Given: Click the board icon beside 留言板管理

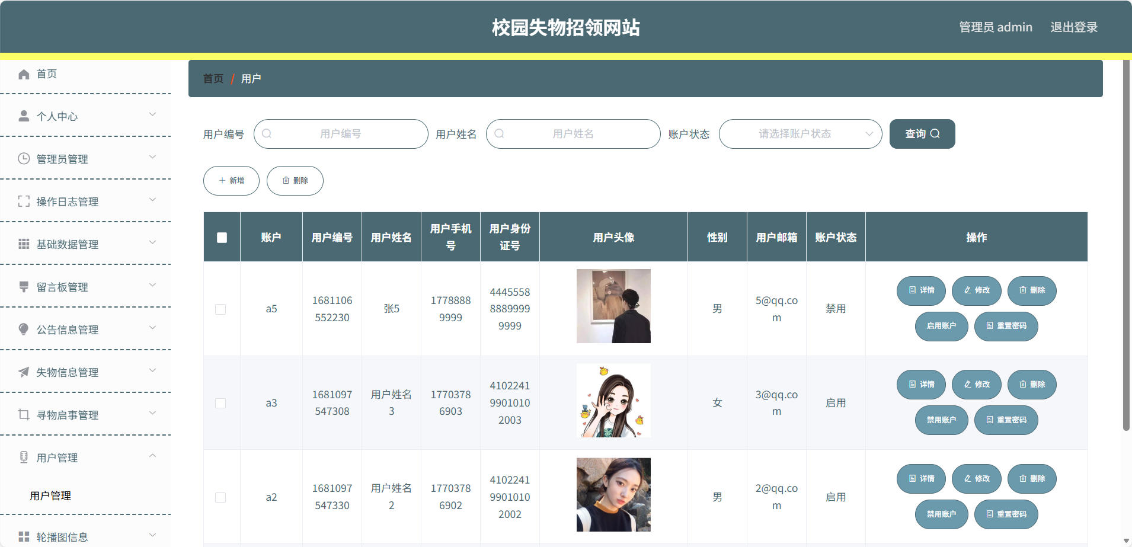Looking at the screenshot, I should [x=24, y=287].
